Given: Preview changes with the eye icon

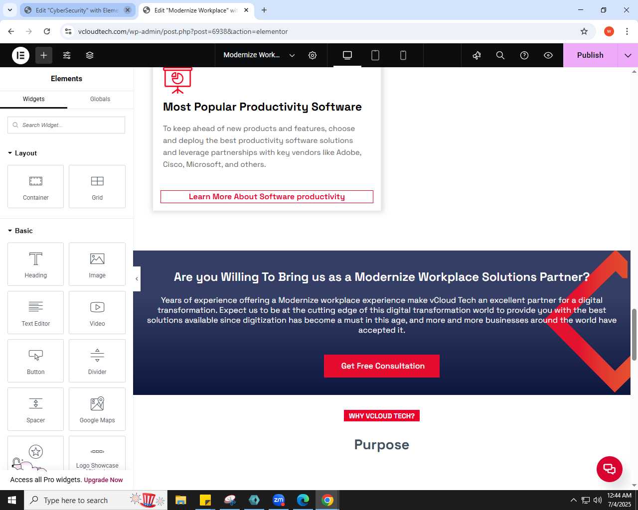Looking at the screenshot, I should 548,55.
